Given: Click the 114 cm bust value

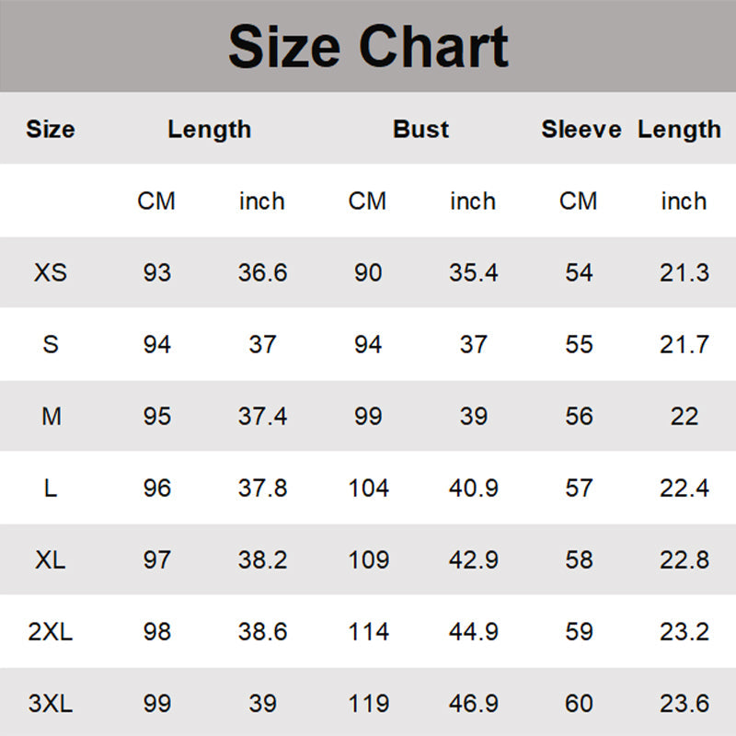Looking at the screenshot, I should click(368, 632).
